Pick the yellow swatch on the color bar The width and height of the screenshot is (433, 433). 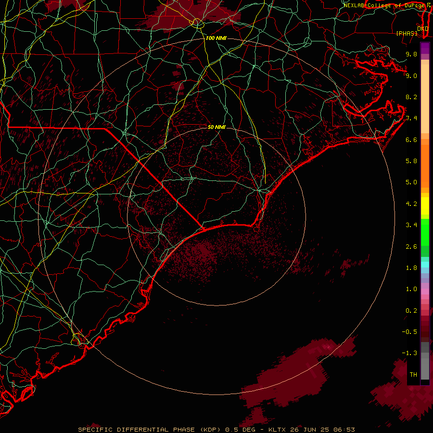pos(425,206)
